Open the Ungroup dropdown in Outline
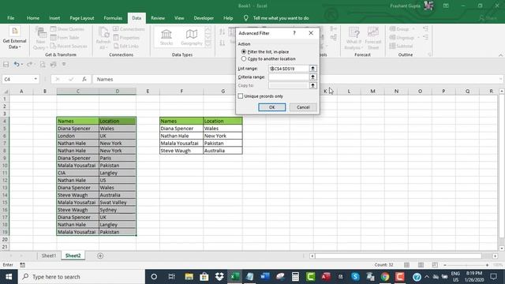 click(x=418, y=37)
